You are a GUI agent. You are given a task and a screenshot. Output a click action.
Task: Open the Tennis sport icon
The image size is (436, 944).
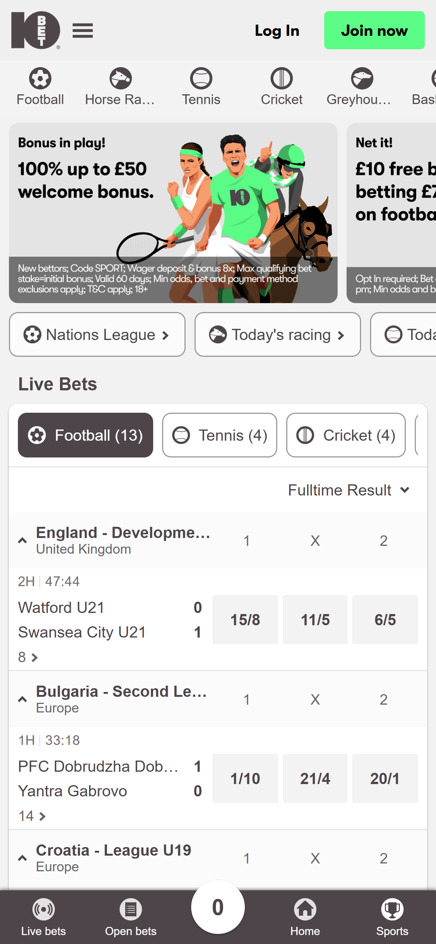[201, 78]
